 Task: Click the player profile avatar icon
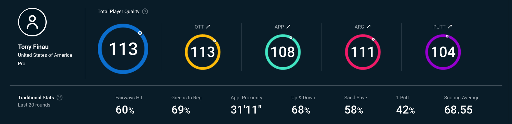tap(32, 22)
